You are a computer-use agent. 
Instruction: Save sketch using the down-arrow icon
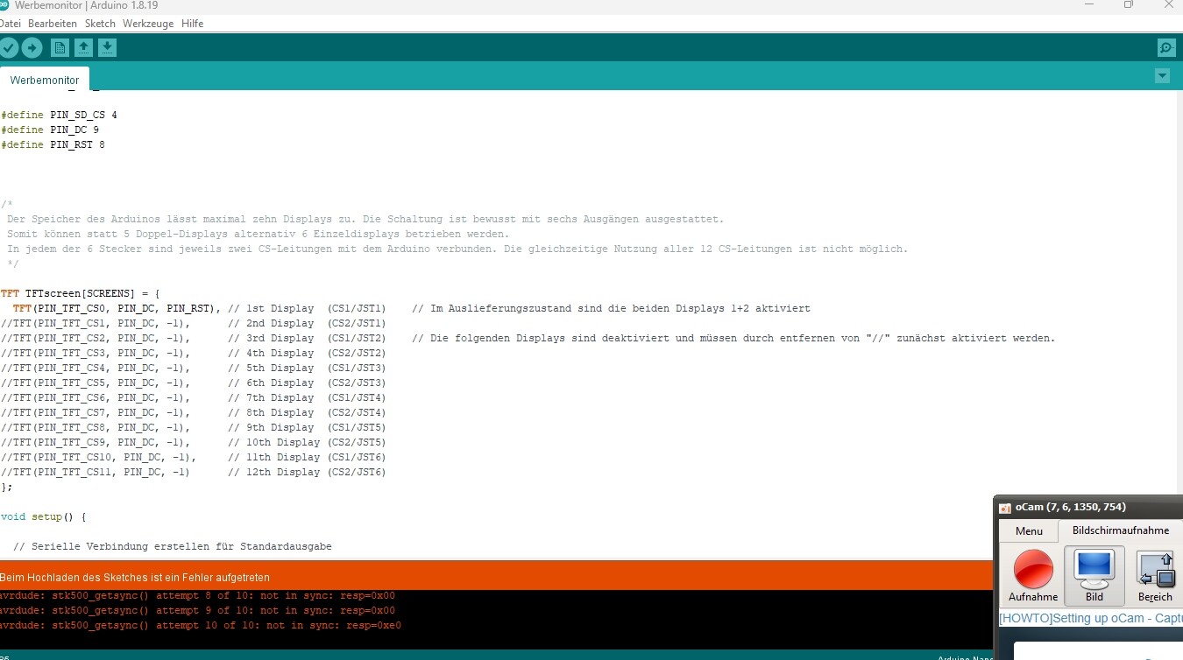(x=107, y=48)
